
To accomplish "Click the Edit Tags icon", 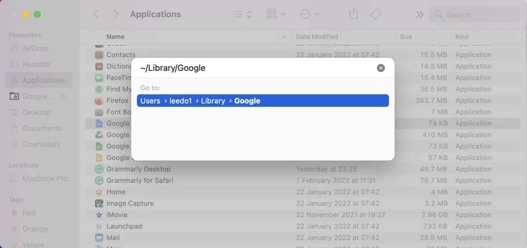I will click(376, 14).
